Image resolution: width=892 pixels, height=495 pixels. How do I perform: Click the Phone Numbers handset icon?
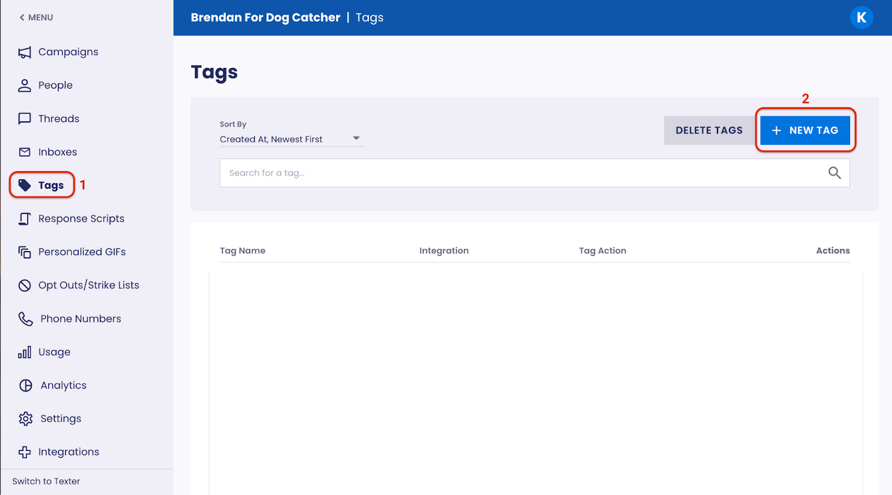click(26, 318)
